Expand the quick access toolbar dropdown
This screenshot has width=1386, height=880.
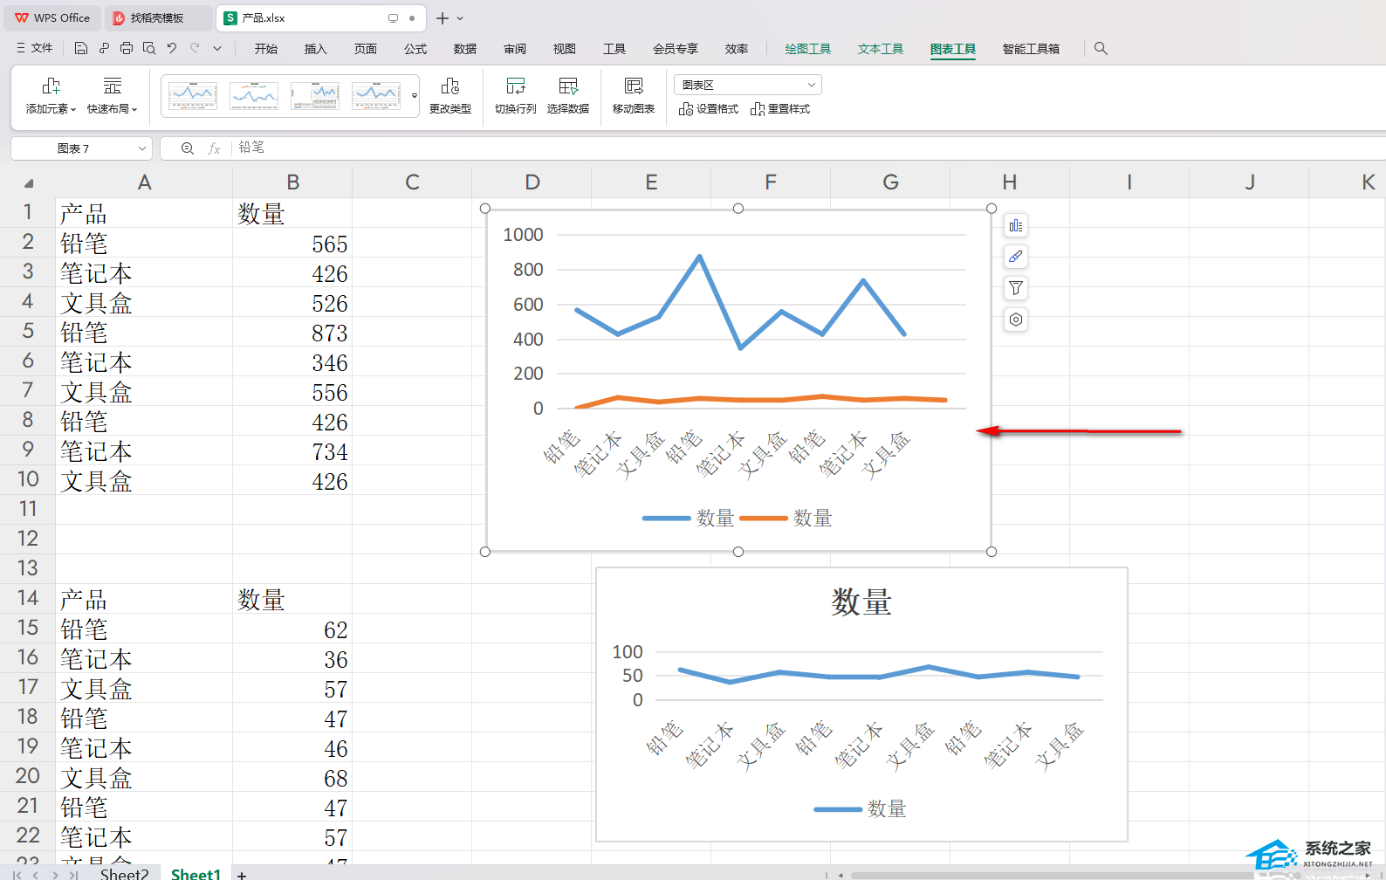[x=217, y=49]
